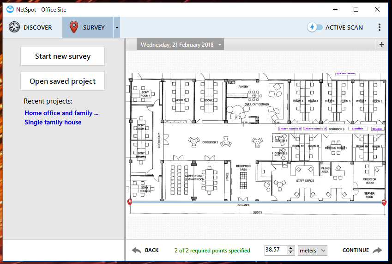Click the STAFF OFFICE on floor plan
Viewport: 392px width, 264px height.
305,180
